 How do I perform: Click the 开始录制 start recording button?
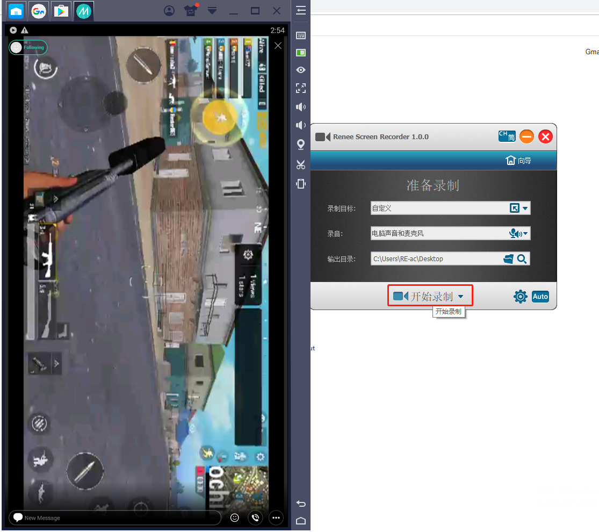pyautogui.click(x=423, y=296)
